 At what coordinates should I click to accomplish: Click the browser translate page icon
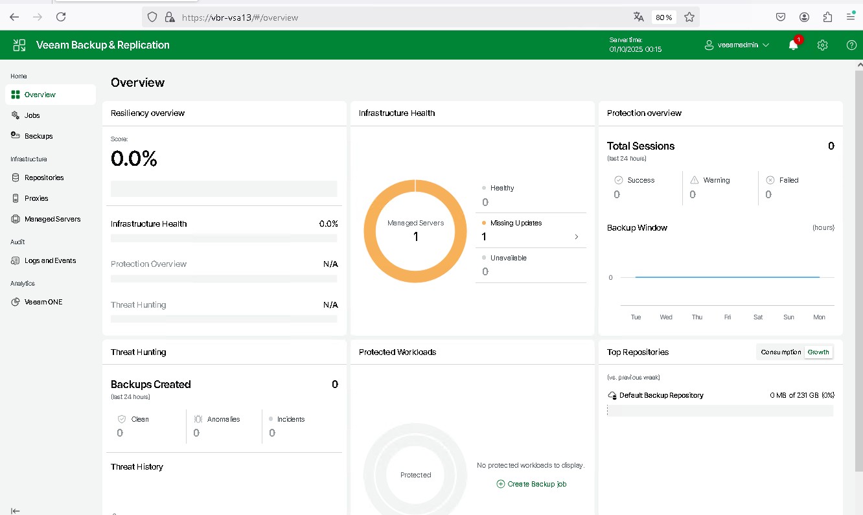coord(639,17)
